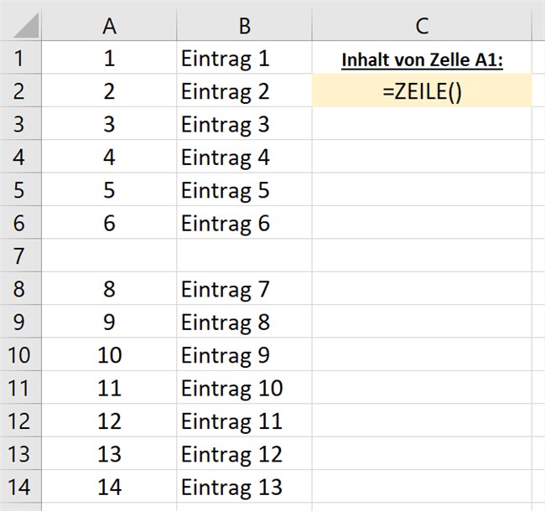Select the cell containing Eintrag 13

point(244,487)
